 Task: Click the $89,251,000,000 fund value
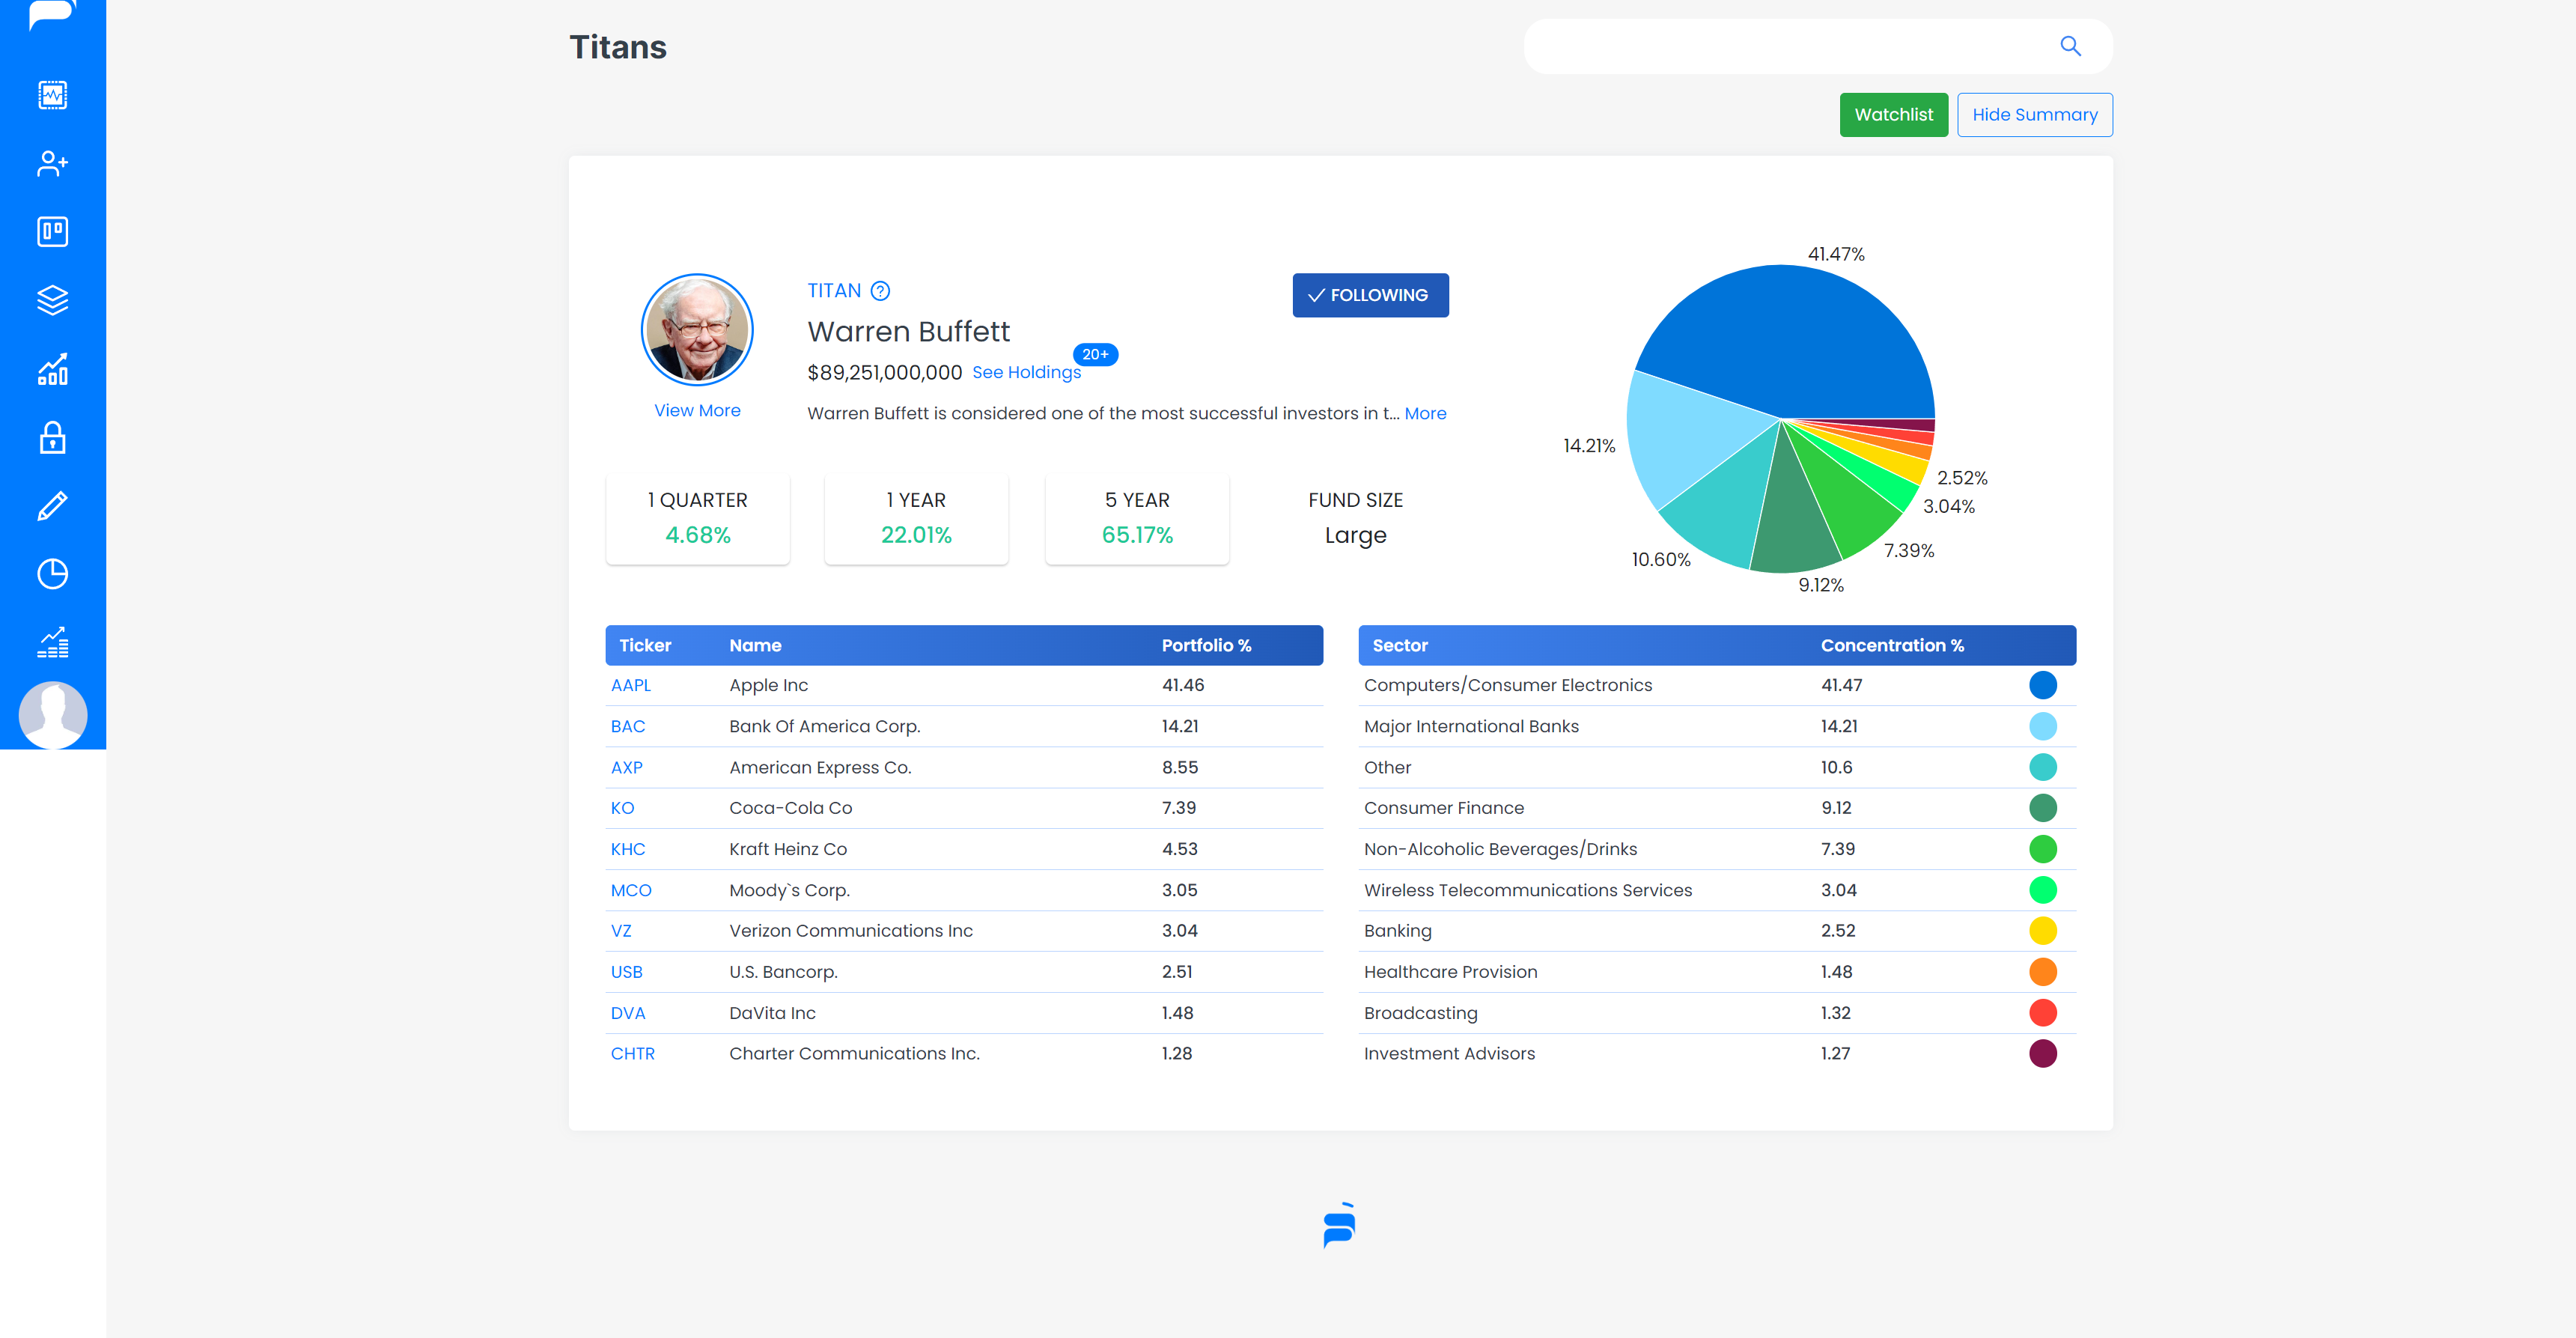(884, 372)
